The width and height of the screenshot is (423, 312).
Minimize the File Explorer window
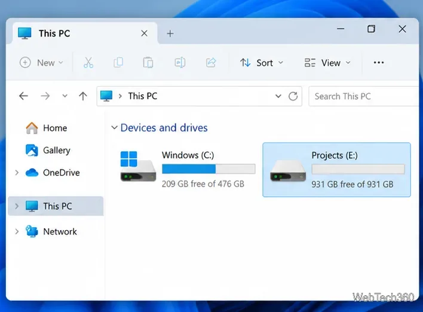coord(341,29)
